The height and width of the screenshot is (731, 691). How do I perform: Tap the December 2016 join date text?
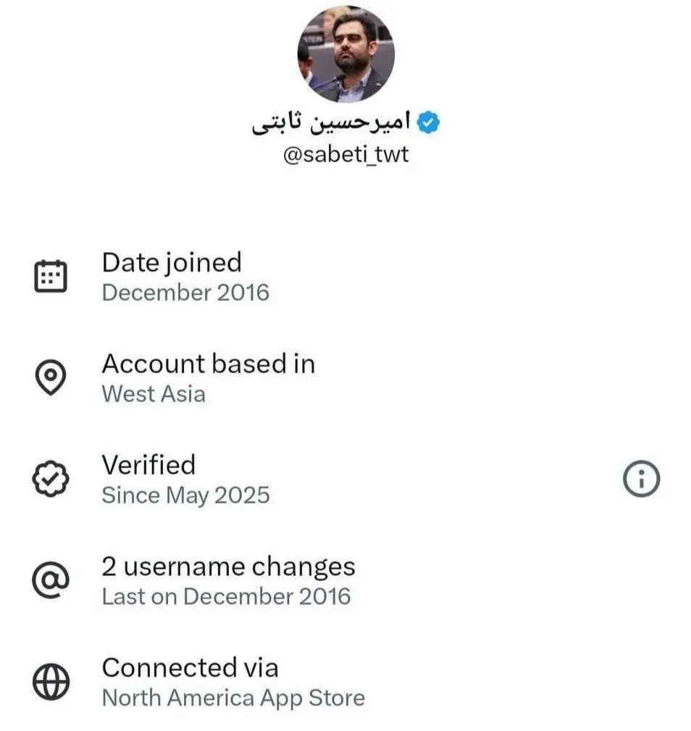[185, 293]
